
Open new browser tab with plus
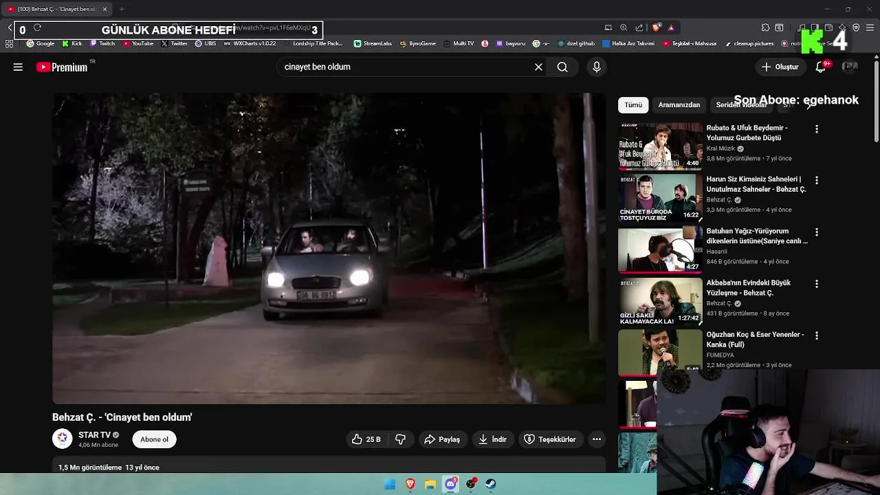[x=122, y=9]
